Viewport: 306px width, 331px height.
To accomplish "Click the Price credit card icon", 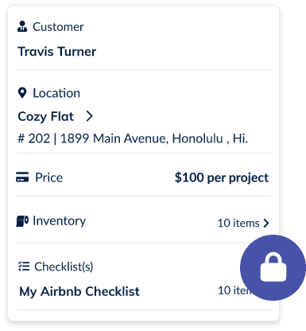I will point(22,177).
